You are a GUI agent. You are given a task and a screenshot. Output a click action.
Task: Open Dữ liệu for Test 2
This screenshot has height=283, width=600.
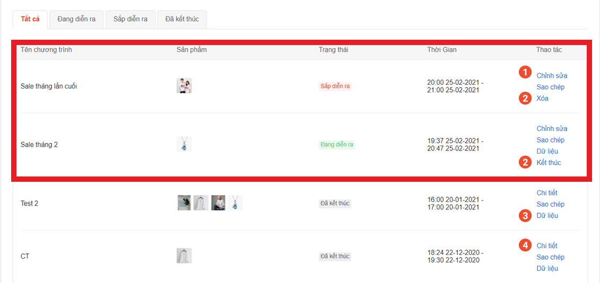547,216
